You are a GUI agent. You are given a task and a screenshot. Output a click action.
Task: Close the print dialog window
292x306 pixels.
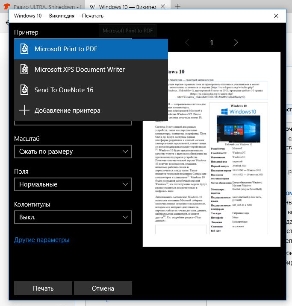(276, 16)
